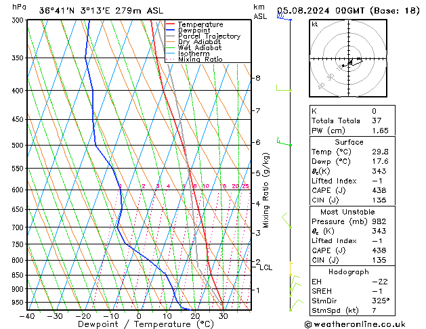
Task: Click the Totals Totals index row
Action: tap(352, 120)
